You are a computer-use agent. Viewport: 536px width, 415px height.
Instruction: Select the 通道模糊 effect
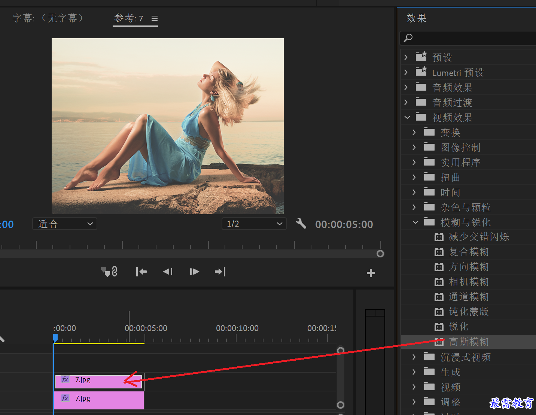click(x=469, y=297)
